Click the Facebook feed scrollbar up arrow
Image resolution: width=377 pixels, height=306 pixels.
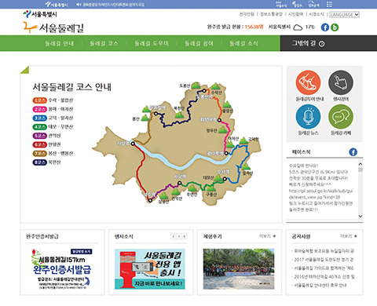pos(361,164)
